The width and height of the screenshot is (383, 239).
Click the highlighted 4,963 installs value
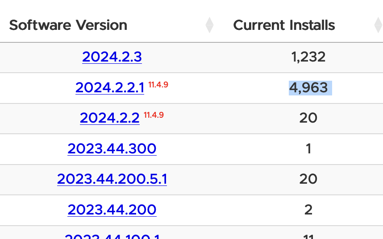point(310,88)
